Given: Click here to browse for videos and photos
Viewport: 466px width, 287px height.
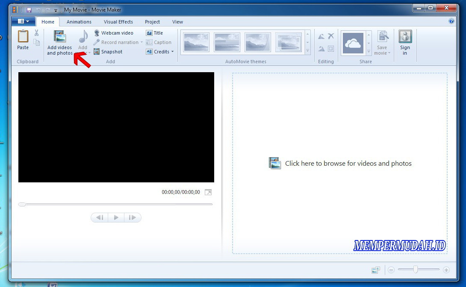Looking at the screenshot, I should tap(340, 164).
